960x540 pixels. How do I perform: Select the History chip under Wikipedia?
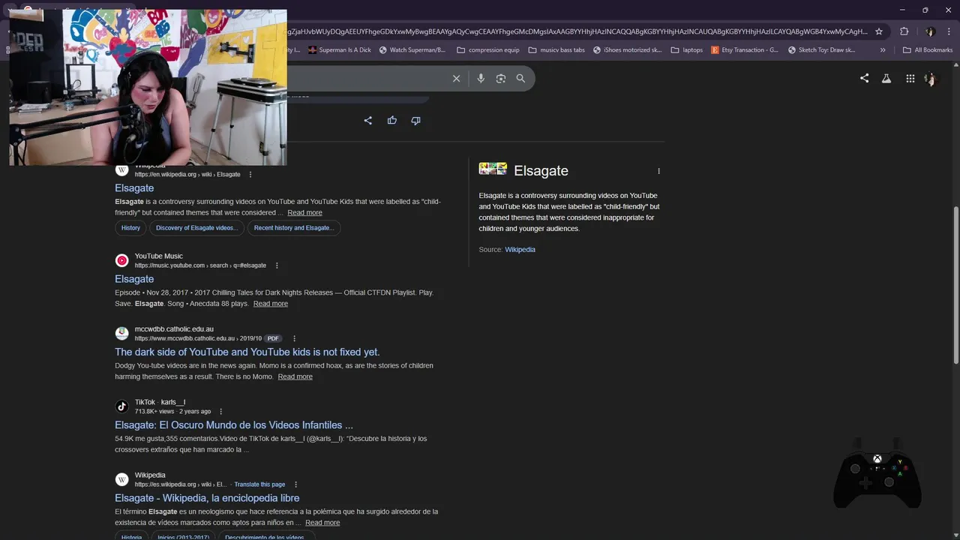[x=131, y=228]
